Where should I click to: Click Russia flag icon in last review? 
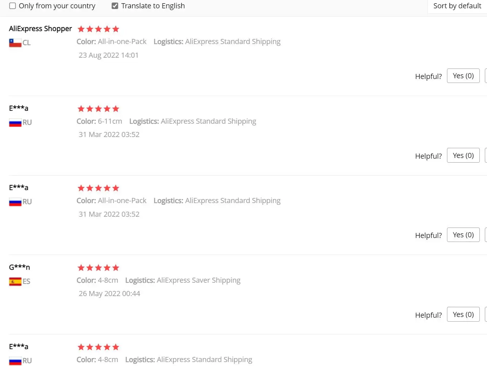[15, 361]
